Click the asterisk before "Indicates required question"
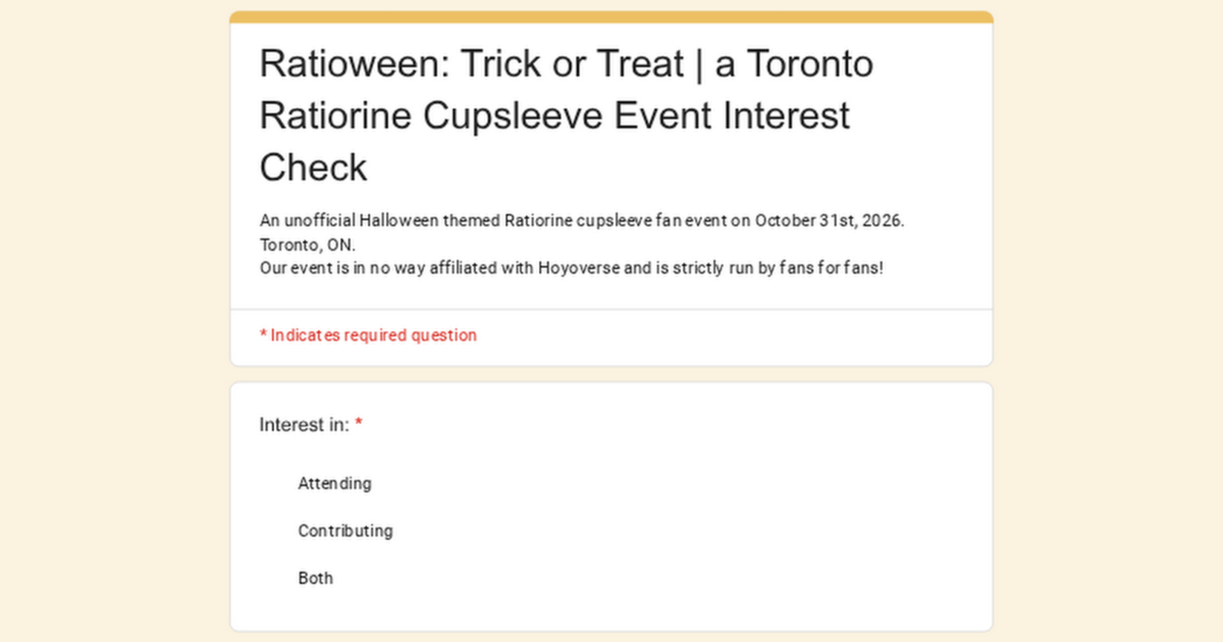Image resolution: width=1223 pixels, height=642 pixels. [x=263, y=334]
